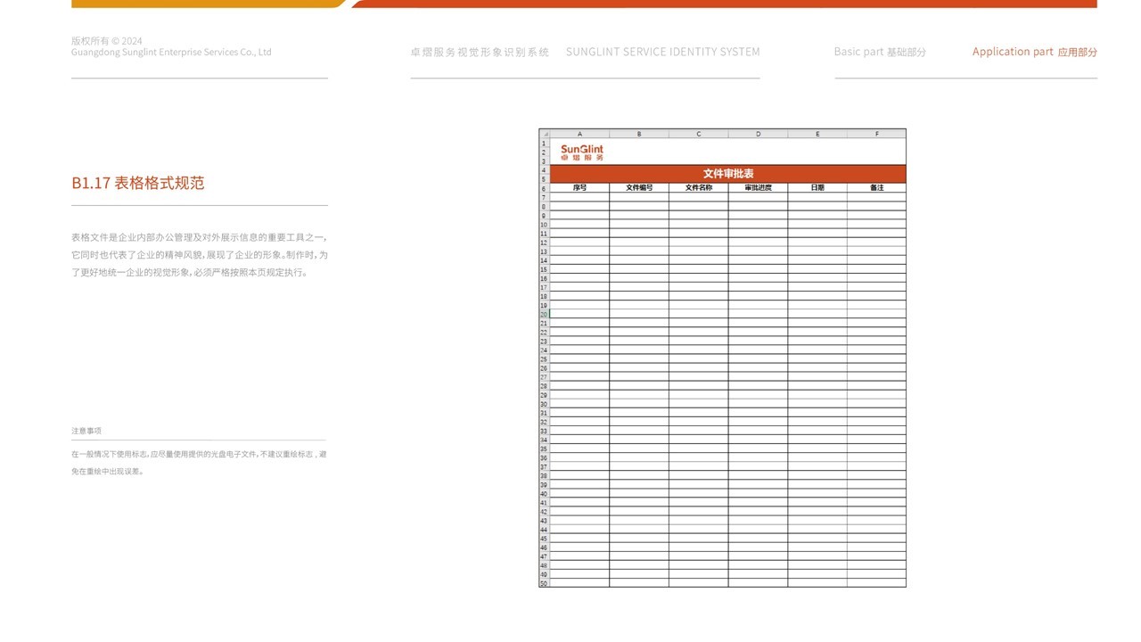Image resolution: width=1141 pixels, height=642 pixels.
Task: Switch to Basic part 基础部分 tab
Action: coord(880,52)
